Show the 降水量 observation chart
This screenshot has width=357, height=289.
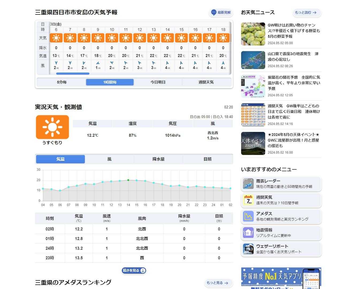158,159
